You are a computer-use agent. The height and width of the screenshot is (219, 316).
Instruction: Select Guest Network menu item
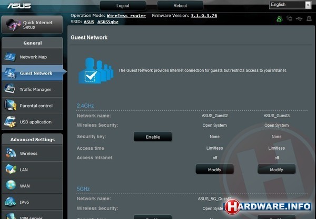tap(32, 73)
